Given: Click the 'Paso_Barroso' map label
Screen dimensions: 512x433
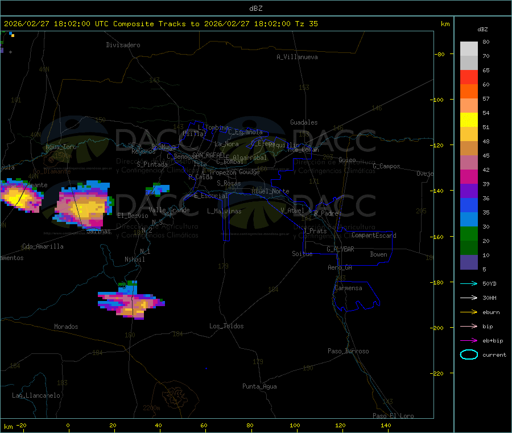Looking at the screenshot, I should (348, 351).
